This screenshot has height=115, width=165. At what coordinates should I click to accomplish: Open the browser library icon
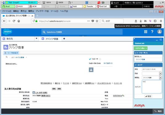pos(145,21)
